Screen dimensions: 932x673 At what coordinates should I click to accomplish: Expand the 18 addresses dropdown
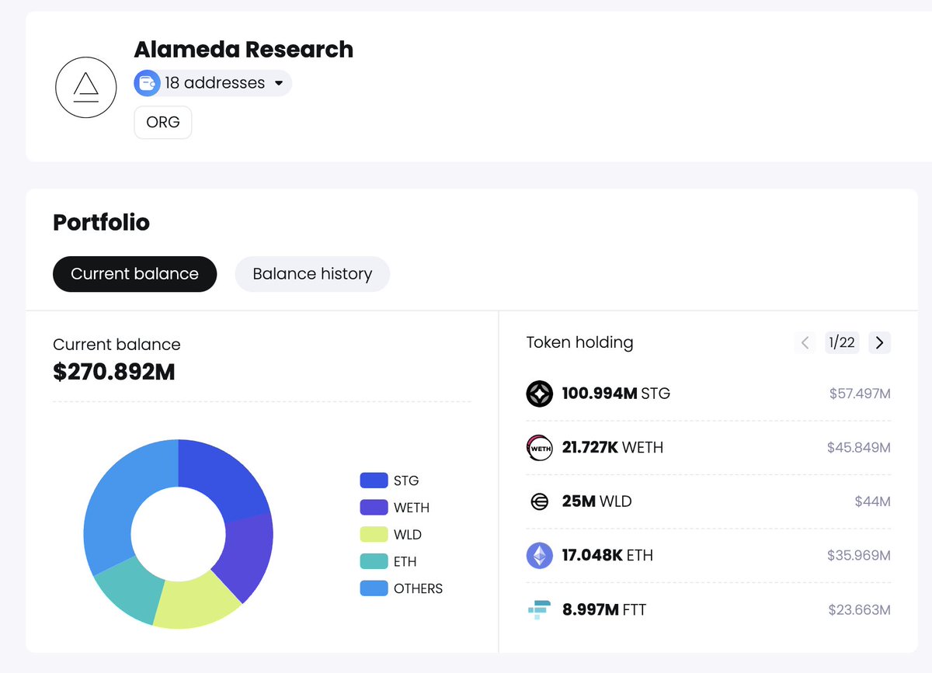[x=212, y=83]
